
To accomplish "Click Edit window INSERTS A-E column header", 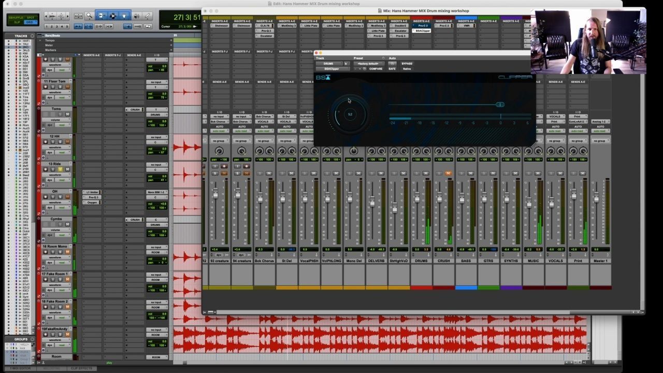I will point(91,55).
